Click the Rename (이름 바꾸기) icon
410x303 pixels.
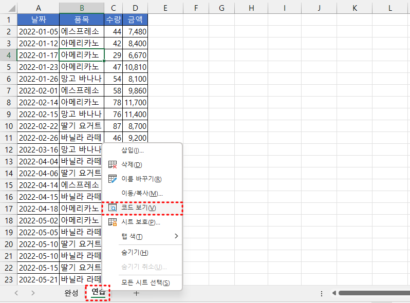(x=113, y=179)
